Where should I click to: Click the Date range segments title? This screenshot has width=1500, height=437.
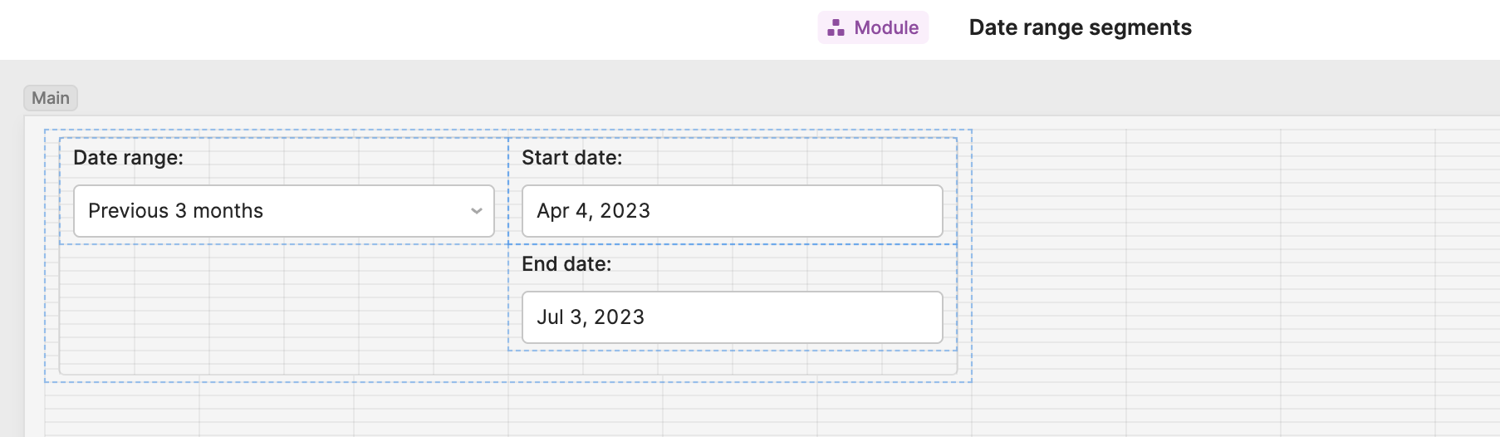pos(1080,28)
